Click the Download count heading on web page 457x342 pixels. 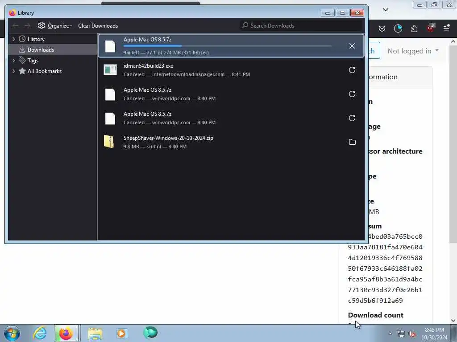pyautogui.click(x=375, y=315)
